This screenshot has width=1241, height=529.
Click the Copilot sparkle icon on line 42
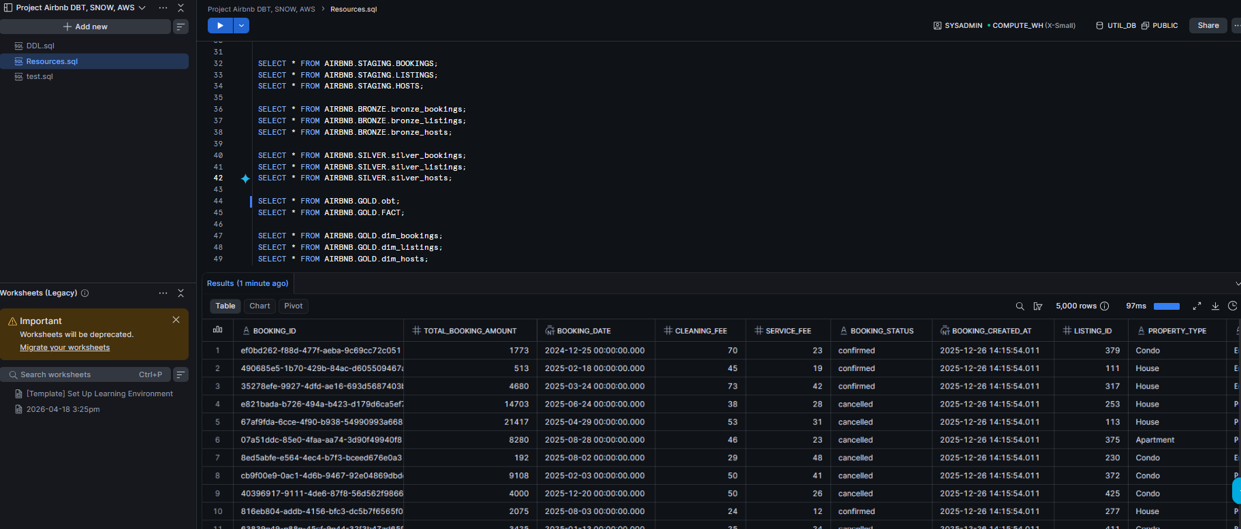coord(245,178)
